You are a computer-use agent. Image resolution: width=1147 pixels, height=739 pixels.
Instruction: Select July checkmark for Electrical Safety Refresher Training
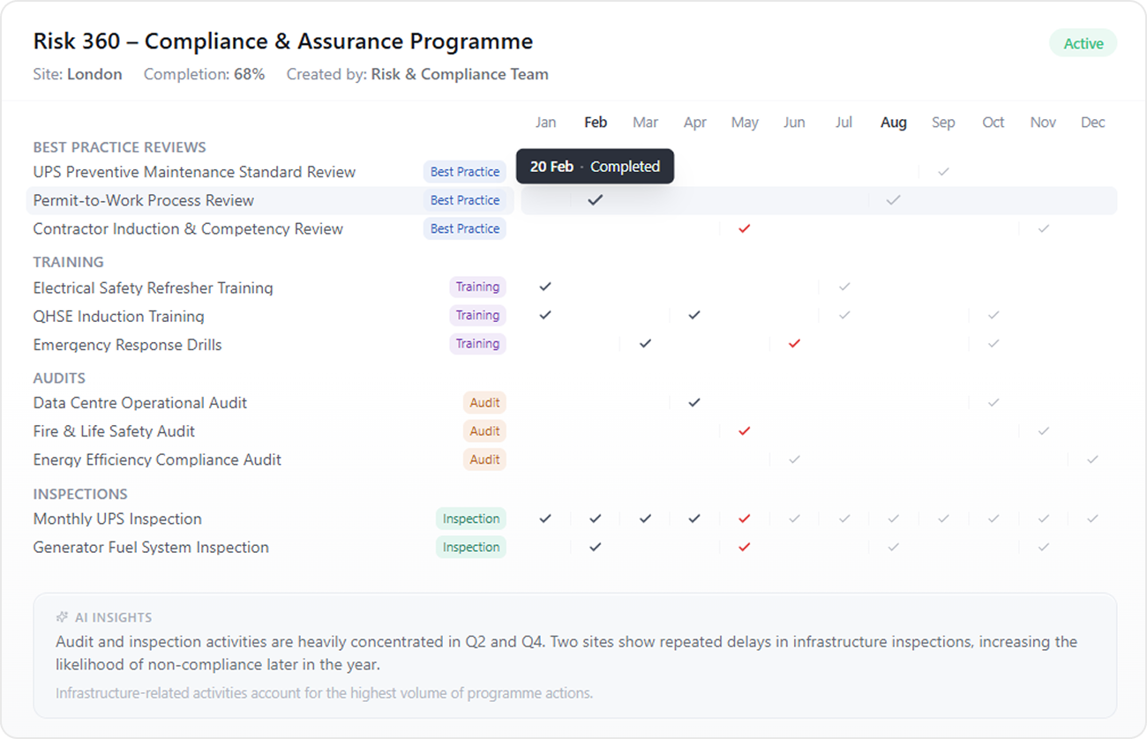point(844,287)
